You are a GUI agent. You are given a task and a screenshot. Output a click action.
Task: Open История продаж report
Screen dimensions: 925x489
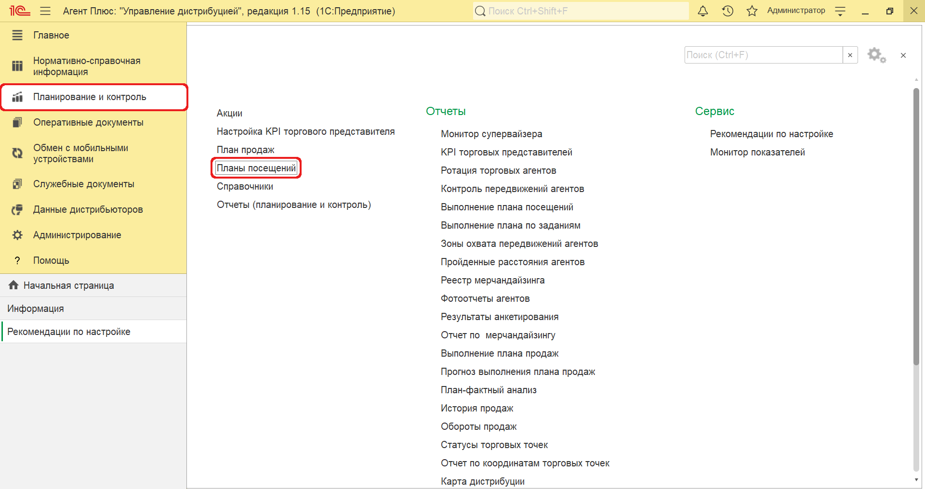[477, 408]
